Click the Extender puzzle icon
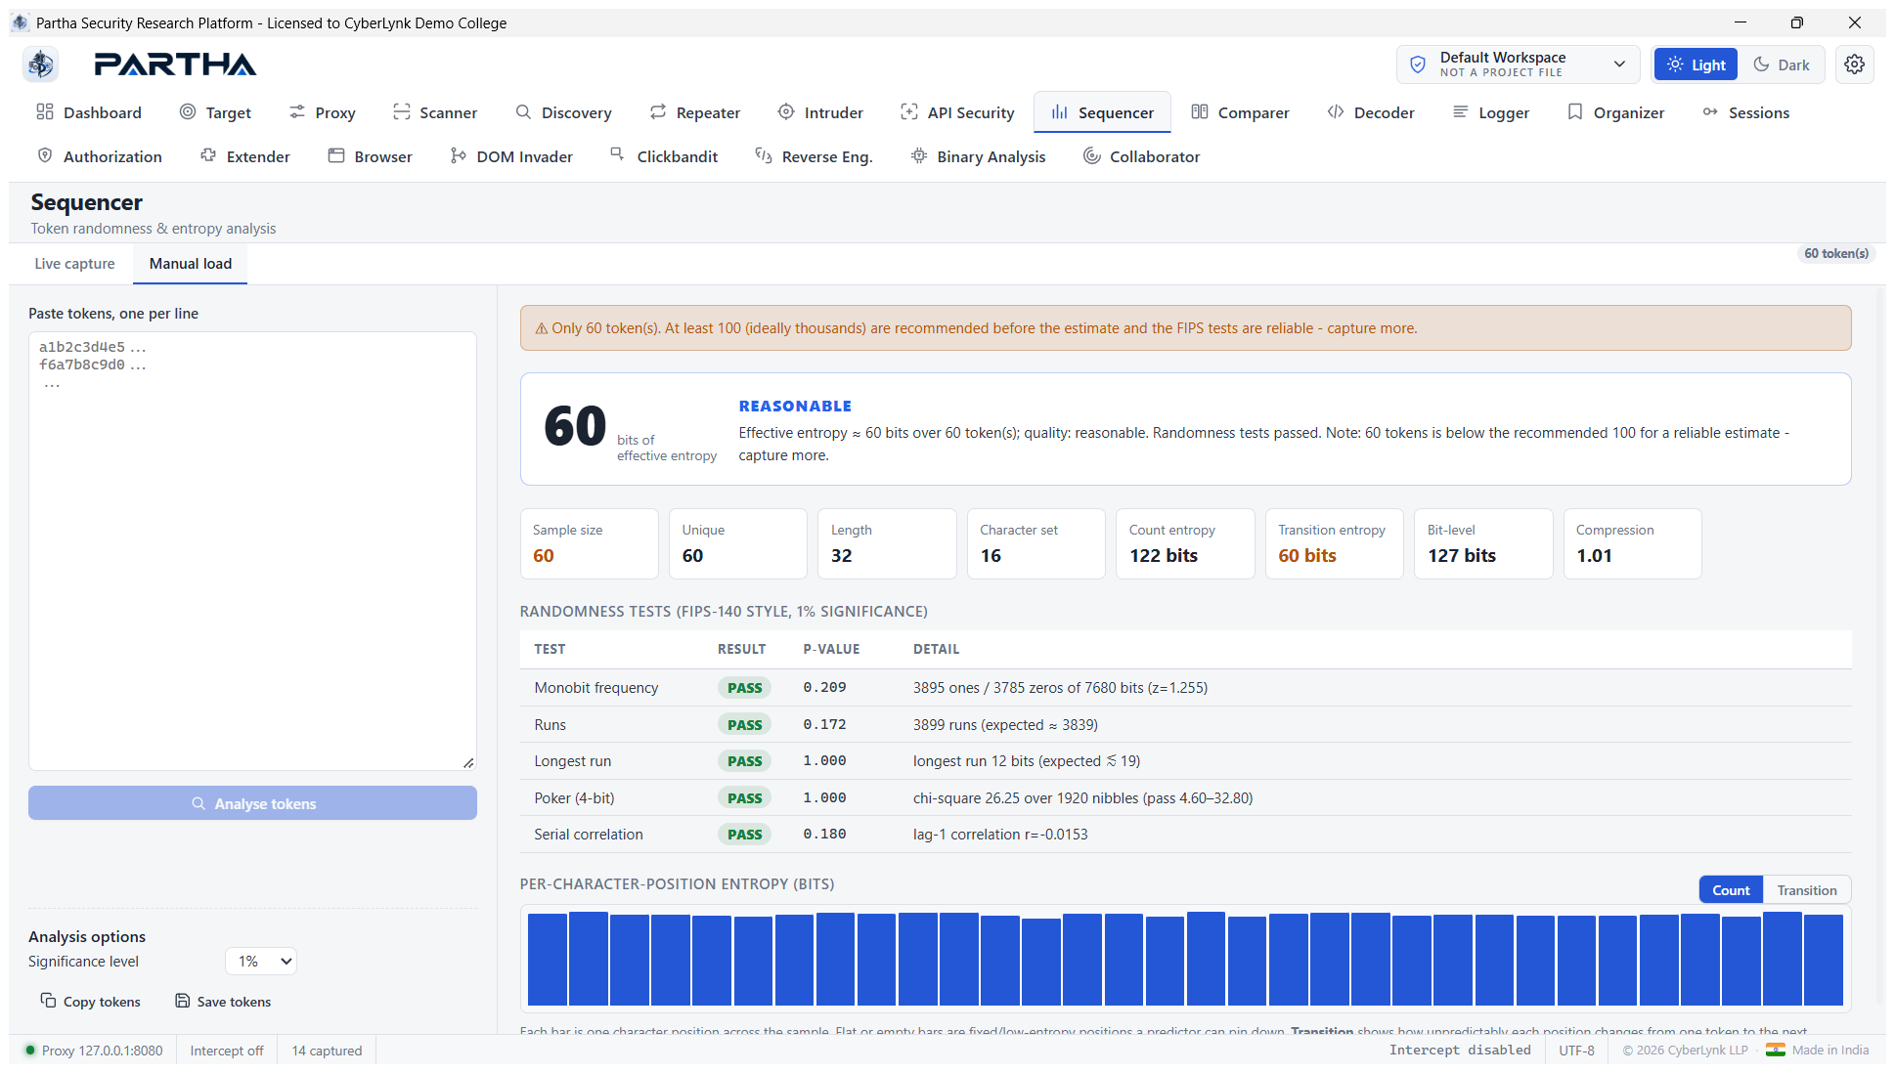The height and width of the screenshot is (1073, 1895). [208, 156]
